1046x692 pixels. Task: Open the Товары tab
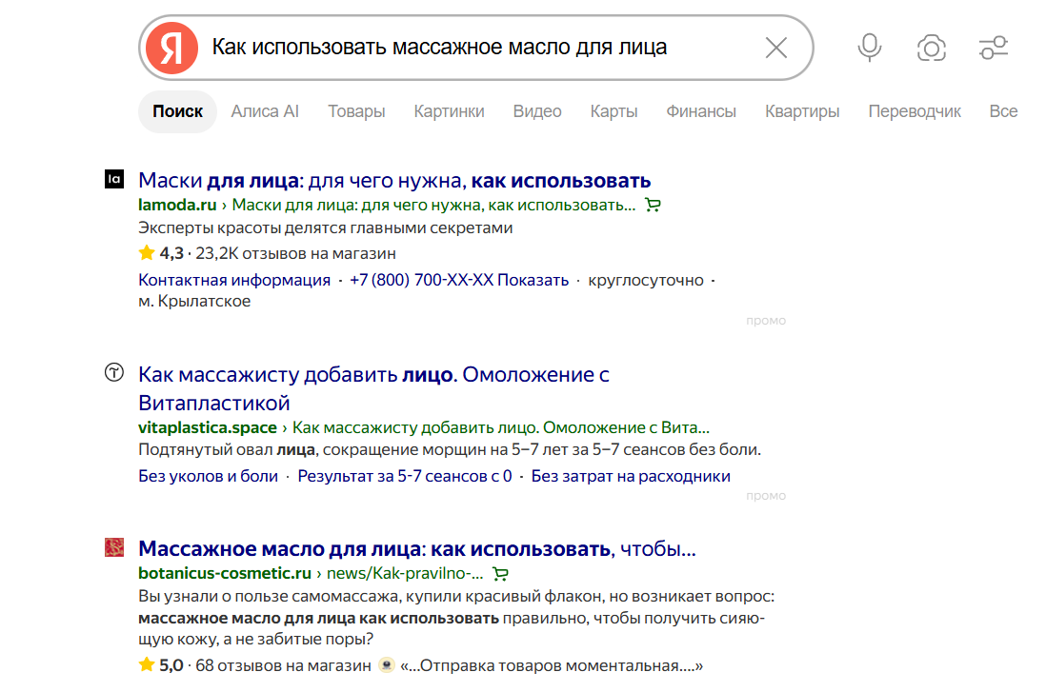(x=356, y=111)
